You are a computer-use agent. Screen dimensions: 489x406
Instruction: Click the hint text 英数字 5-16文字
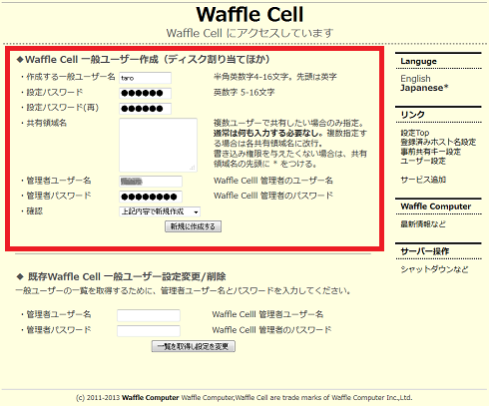coord(244,92)
